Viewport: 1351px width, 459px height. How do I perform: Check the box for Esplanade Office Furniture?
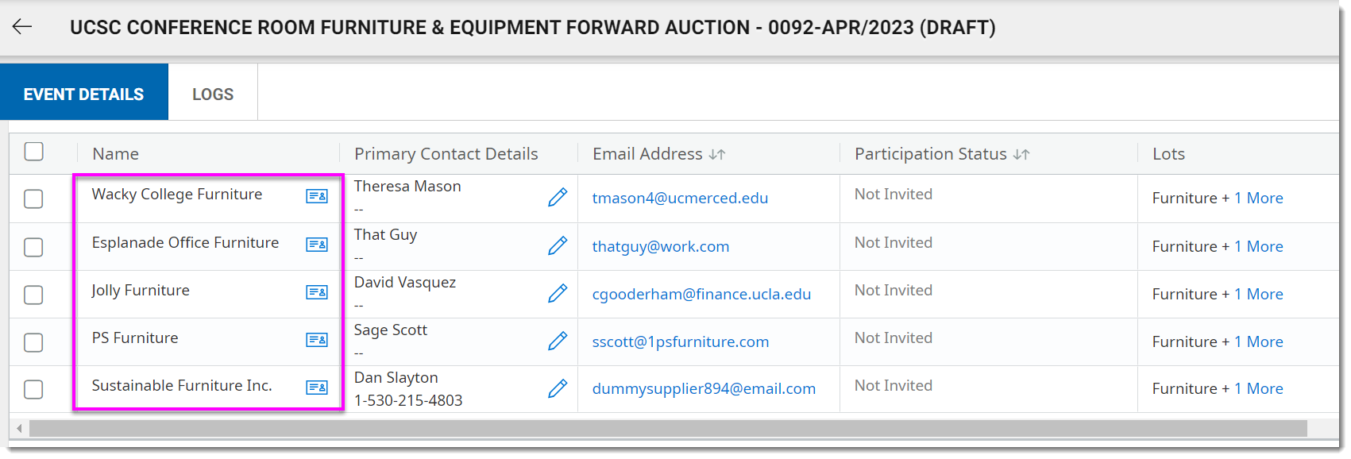[x=33, y=247]
